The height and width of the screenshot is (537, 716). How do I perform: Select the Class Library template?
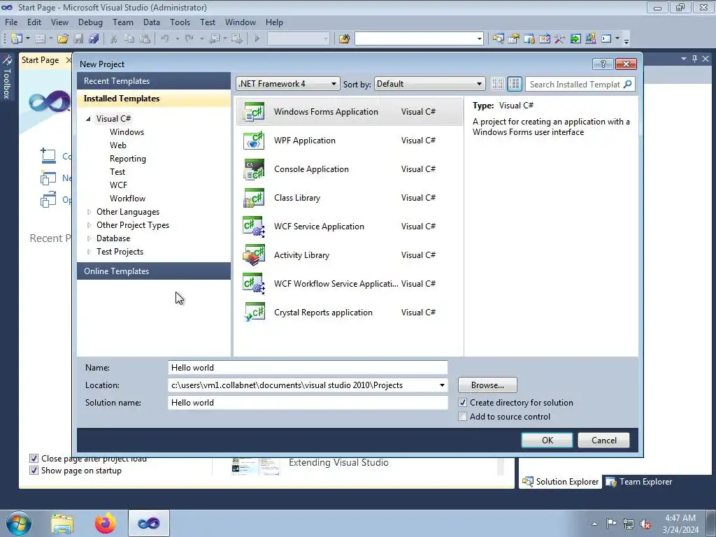point(350,198)
